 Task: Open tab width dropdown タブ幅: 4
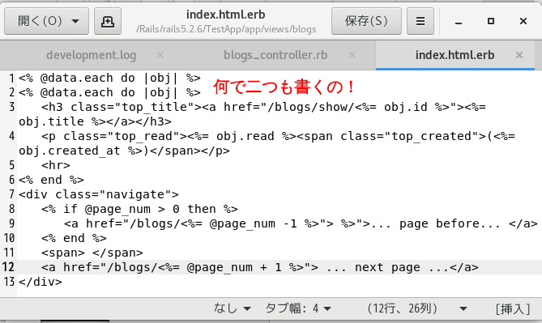pyautogui.click(x=298, y=308)
